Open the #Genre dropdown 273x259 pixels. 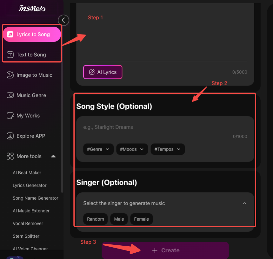pyautogui.click(x=98, y=149)
